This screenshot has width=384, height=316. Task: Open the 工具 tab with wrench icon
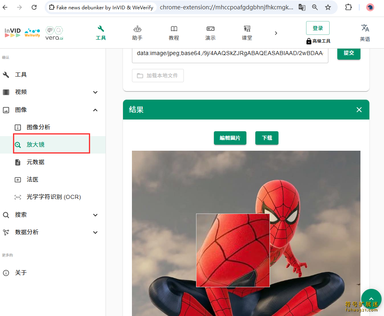101,33
